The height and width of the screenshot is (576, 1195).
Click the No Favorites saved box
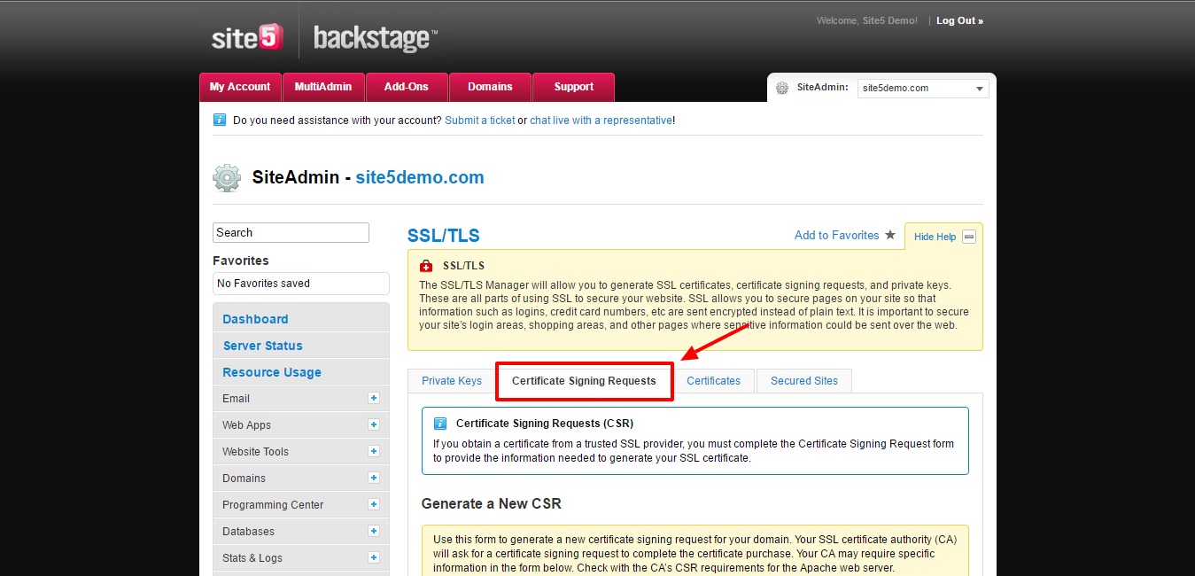(x=301, y=284)
